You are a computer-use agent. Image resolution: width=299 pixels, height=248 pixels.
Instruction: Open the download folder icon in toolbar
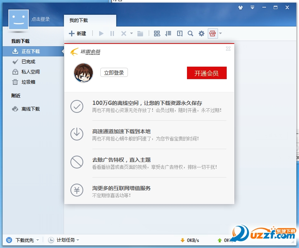[x=140, y=34]
